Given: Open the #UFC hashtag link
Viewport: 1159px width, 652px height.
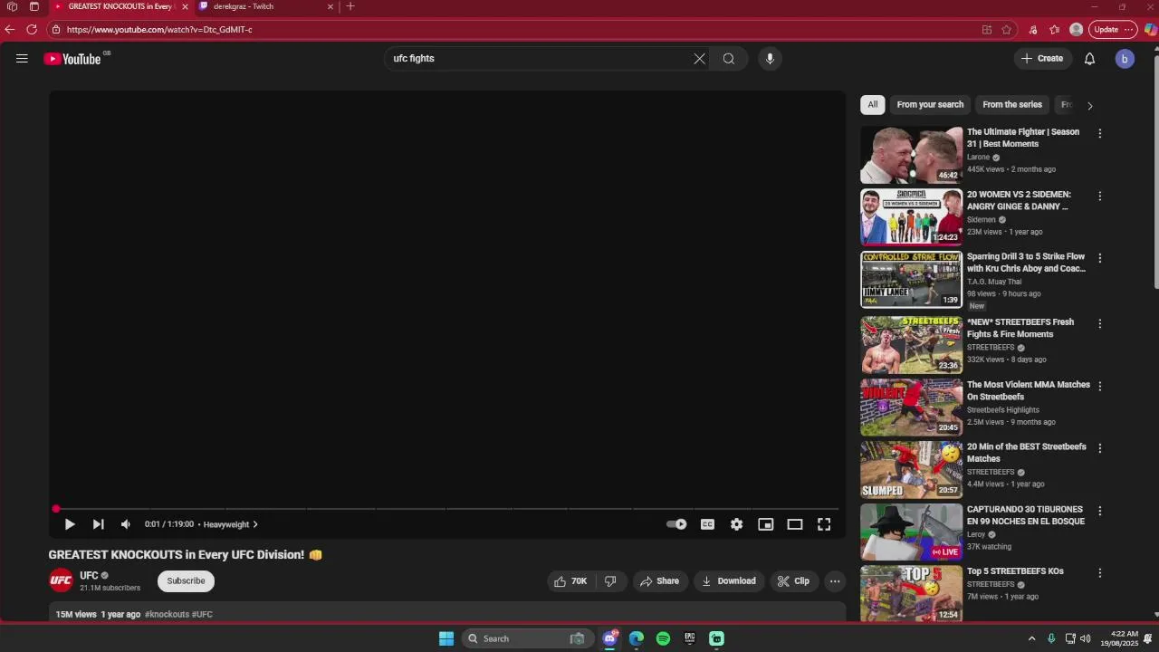Looking at the screenshot, I should [x=202, y=615].
